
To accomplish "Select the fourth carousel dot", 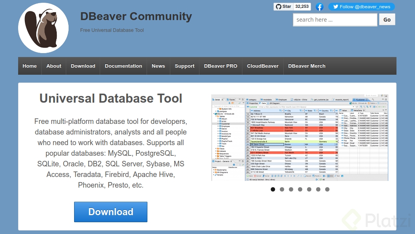I will click(300, 190).
